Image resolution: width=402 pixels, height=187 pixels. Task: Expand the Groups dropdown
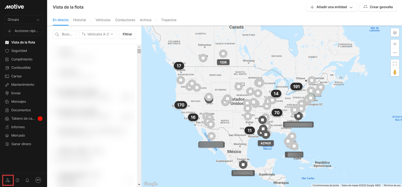click(x=24, y=20)
